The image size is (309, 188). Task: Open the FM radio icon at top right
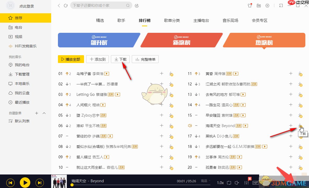point(259,5)
